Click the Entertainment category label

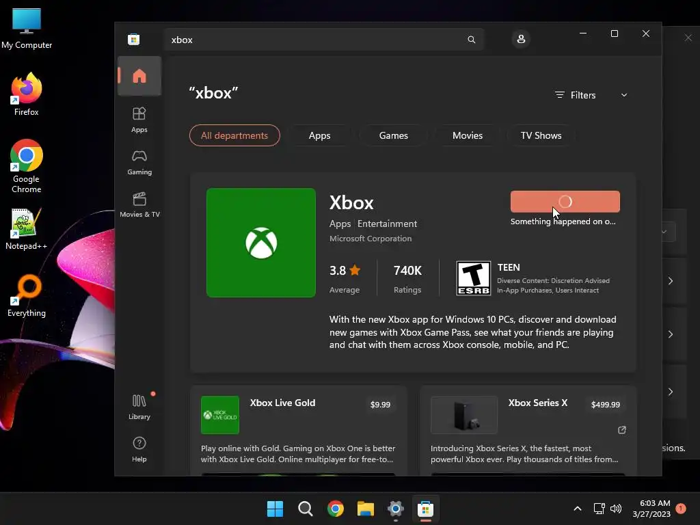[x=387, y=224]
